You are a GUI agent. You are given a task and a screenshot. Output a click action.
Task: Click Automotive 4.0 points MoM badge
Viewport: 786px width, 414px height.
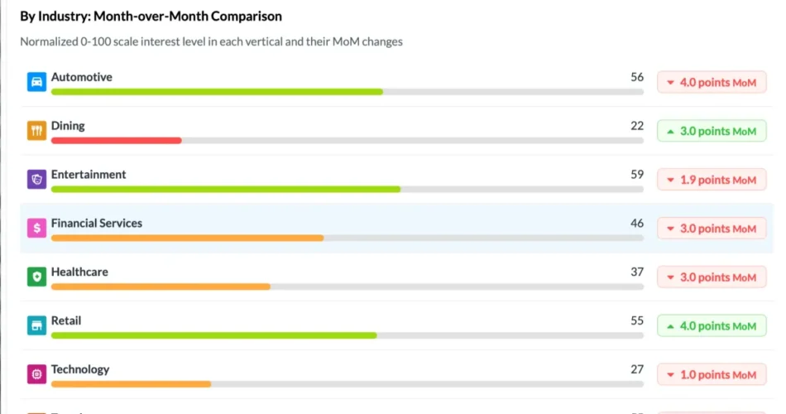[712, 82]
